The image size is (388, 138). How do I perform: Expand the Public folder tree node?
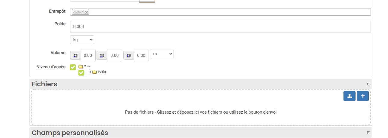pos(89,72)
